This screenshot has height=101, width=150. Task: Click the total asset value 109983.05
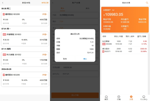[114, 14]
